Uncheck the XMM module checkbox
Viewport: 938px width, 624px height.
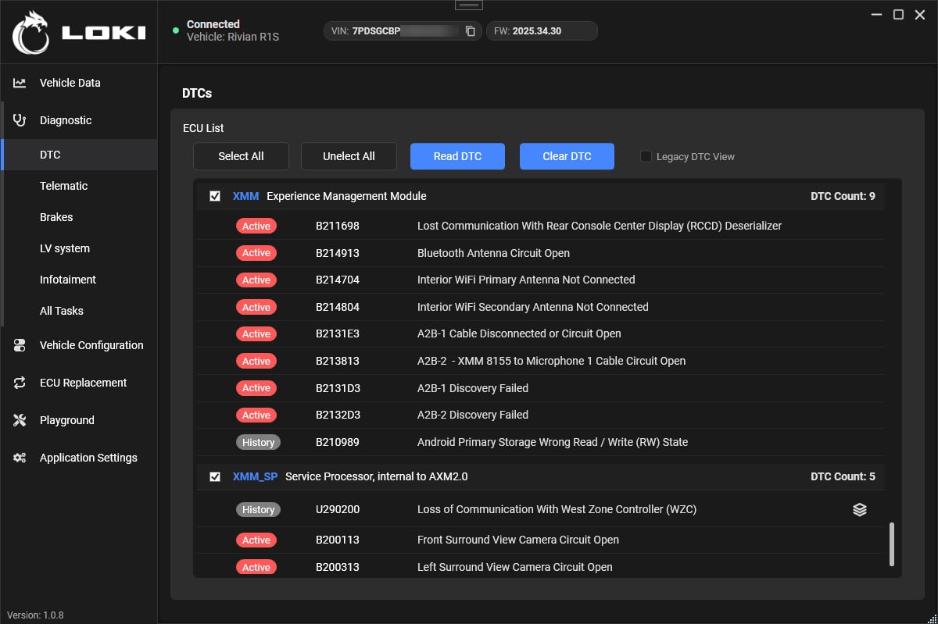215,196
